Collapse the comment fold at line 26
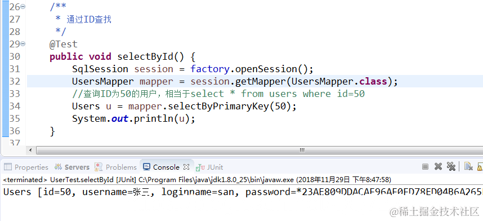This screenshot has height=221, width=483. click(x=23, y=7)
